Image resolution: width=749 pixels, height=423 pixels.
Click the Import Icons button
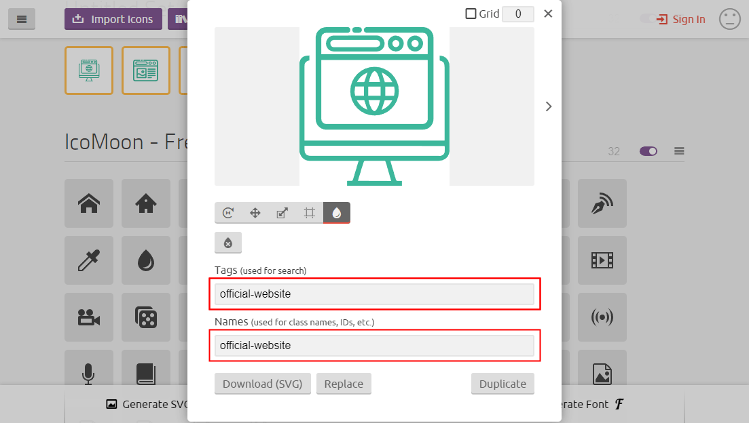pyautogui.click(x=113, y=19)
